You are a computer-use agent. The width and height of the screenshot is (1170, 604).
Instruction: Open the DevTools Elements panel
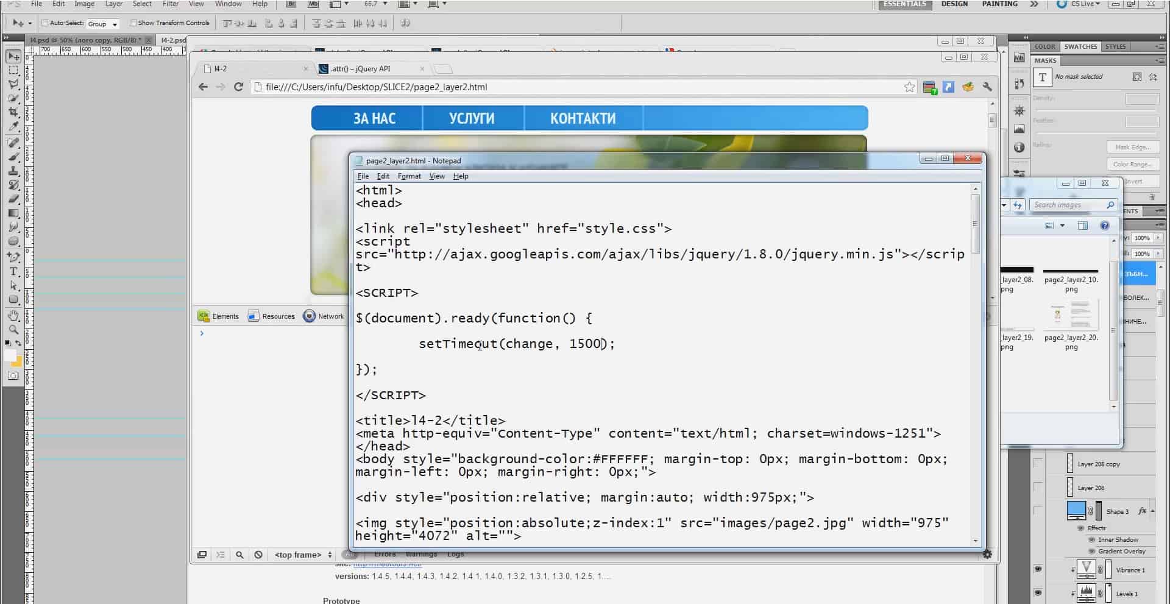coord(218,316)
